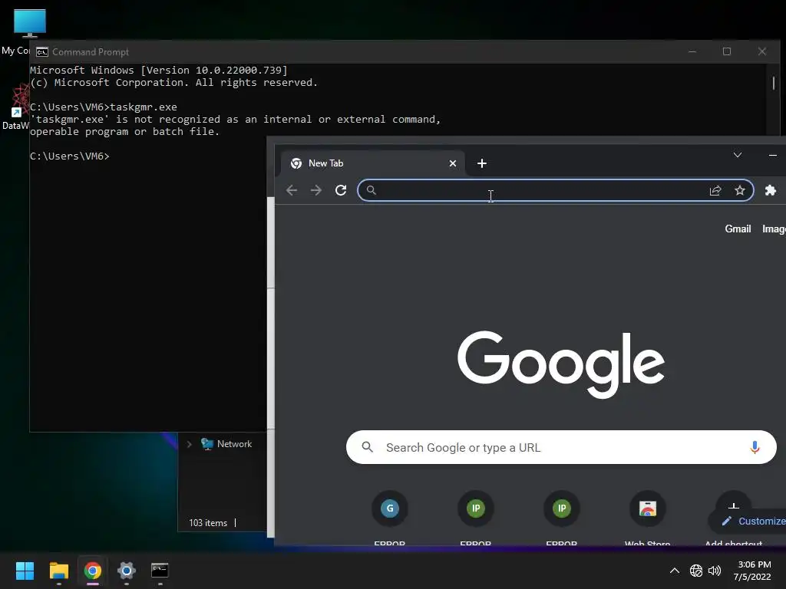Screen dimensions: 786x589
Task: Open network globe tray icon
Action: point(695,571)
